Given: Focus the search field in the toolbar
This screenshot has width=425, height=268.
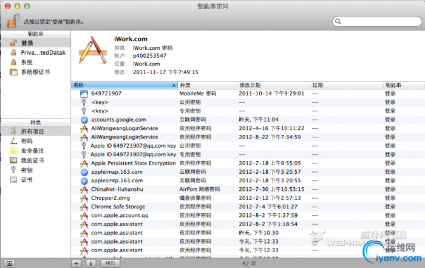Looking at the screenshot, I should (x=377, y=21).
